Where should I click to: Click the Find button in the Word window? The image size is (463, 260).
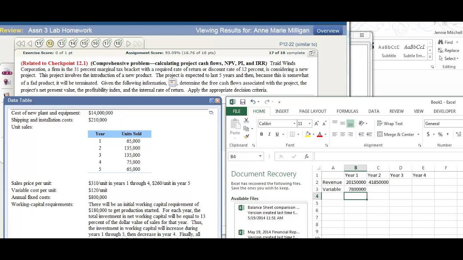pos(445,42)
